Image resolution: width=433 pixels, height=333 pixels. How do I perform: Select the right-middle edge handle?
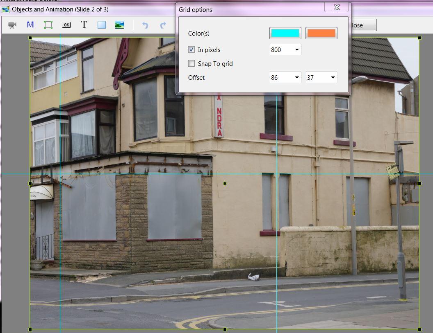coord(419,183)
